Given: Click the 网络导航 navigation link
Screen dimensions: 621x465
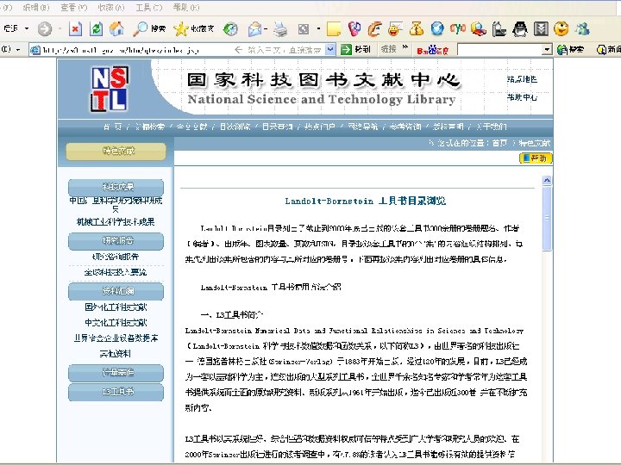Looking at the screenshot, I should tap(362, 127).
